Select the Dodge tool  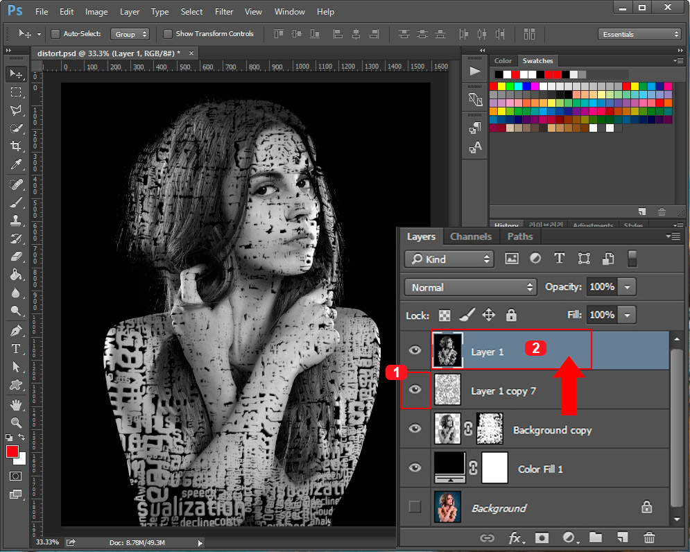(16, 311)
